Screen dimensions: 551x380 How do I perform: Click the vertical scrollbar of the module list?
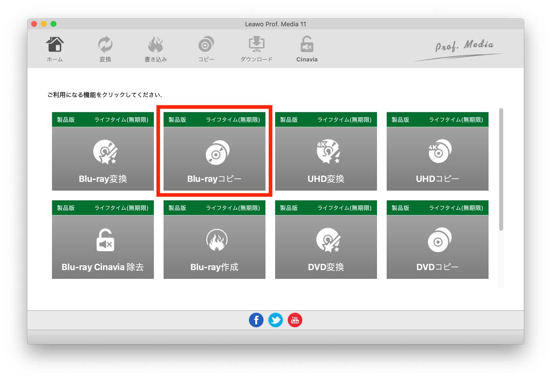tap(501, 169)
